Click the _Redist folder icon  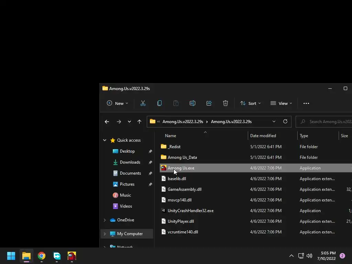click(163, 146)
